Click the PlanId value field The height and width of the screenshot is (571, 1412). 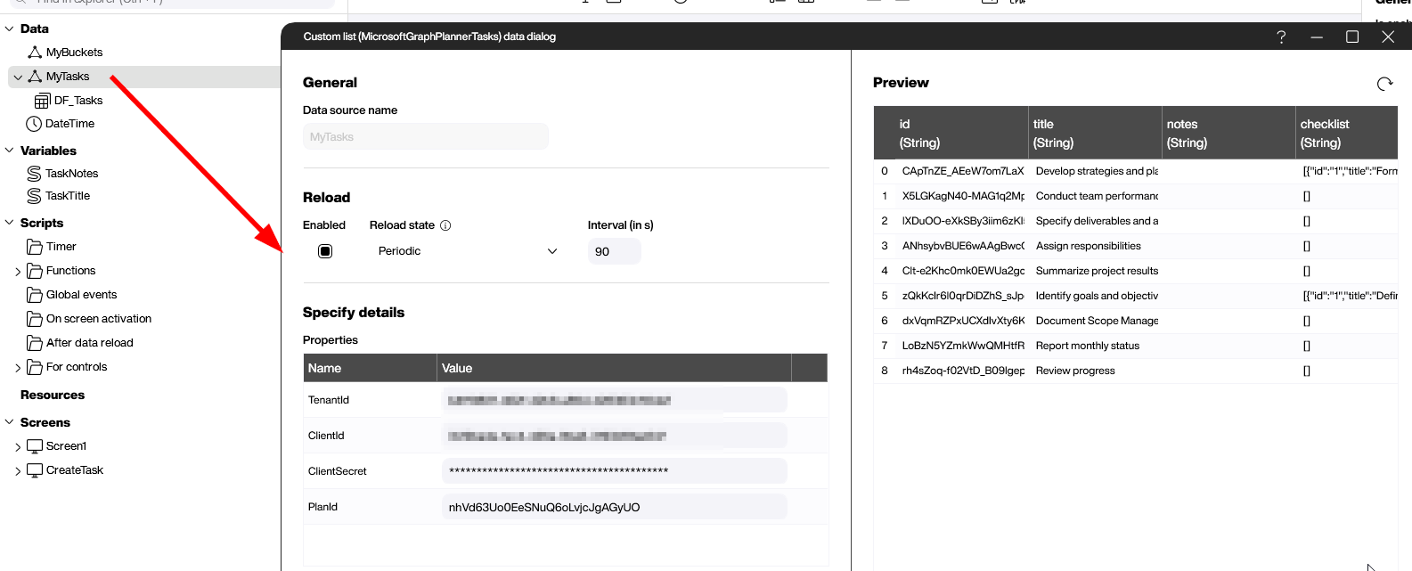pyautogui.click(x=615, y=507)
